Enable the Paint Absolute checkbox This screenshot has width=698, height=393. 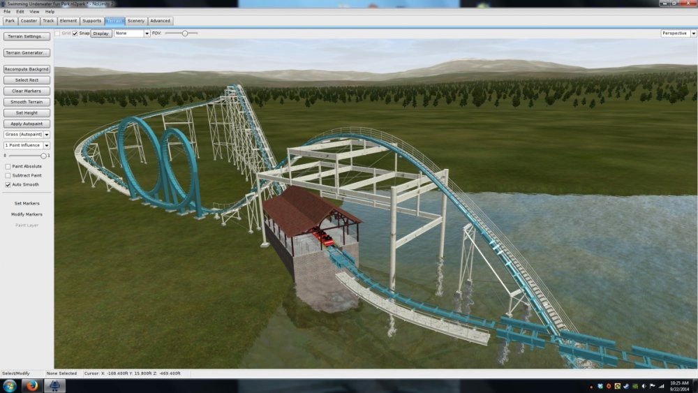[8, 167]
